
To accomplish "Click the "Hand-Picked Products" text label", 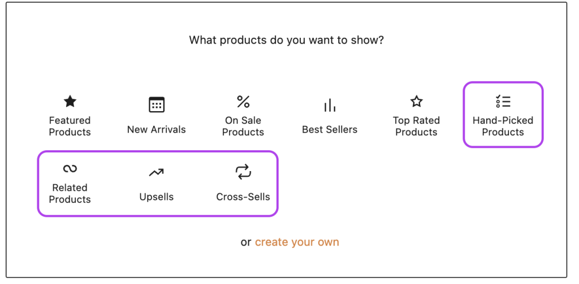I will [503, 126].
